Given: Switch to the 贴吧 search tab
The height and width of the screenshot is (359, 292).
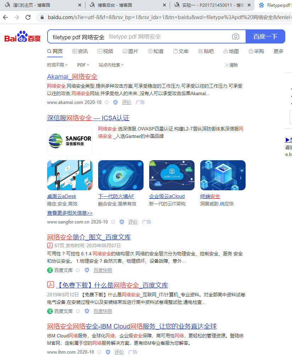Looking at the screenshot, I should [x=206, y=51].
